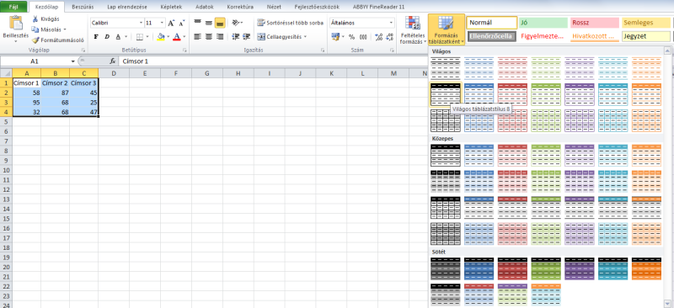Click the Kivágás scissors icon

tap(35, 19)
